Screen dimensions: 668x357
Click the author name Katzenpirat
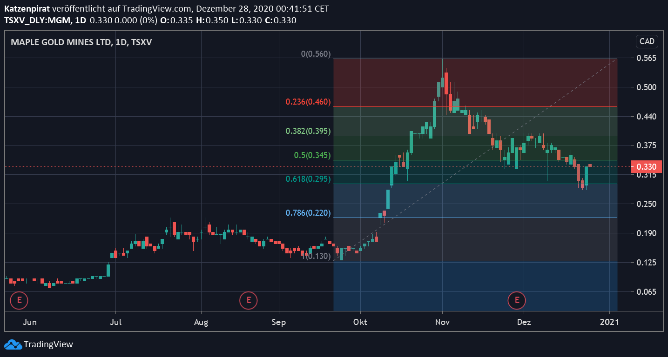(27, 9)
